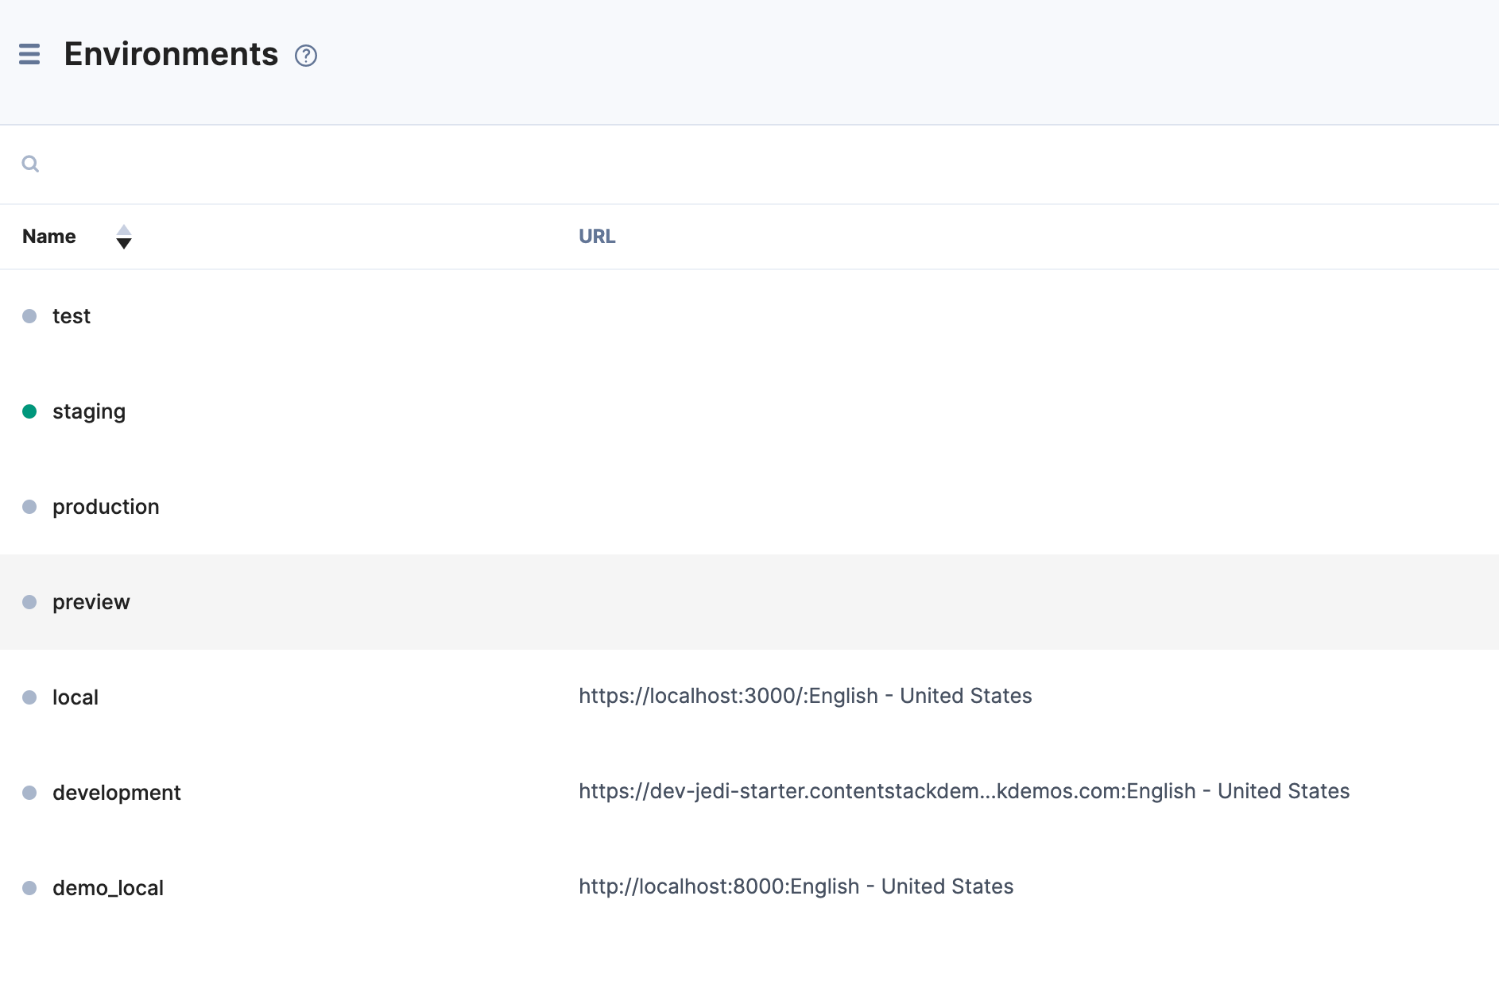Select the highlighted preview environment
The image size is (1499, 1004).
click(91, 602)
